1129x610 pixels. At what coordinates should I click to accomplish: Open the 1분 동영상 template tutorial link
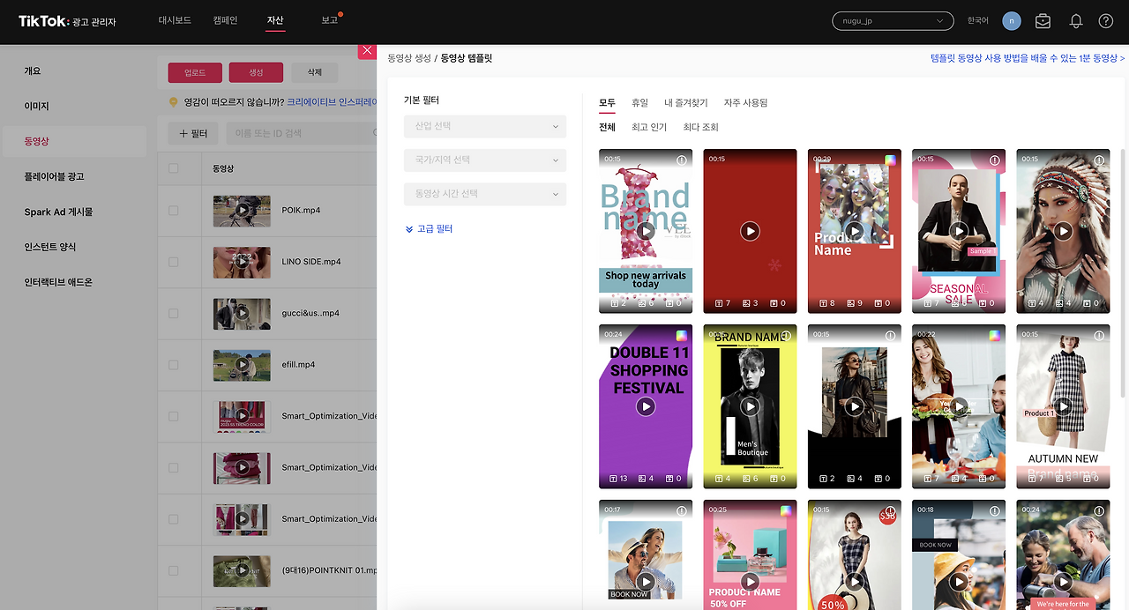(x=1028, y=58)
